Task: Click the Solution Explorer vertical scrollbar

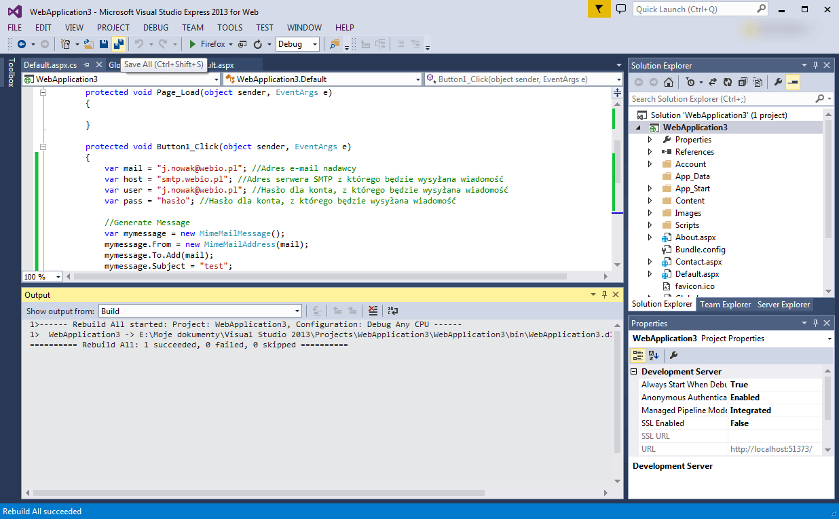Action: [829, 180]
